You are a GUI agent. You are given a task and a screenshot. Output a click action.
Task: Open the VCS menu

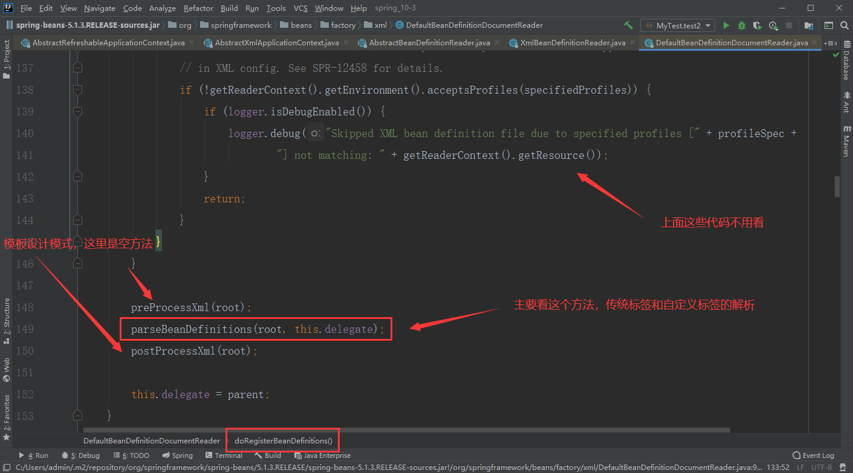click(x=300, y=8)
